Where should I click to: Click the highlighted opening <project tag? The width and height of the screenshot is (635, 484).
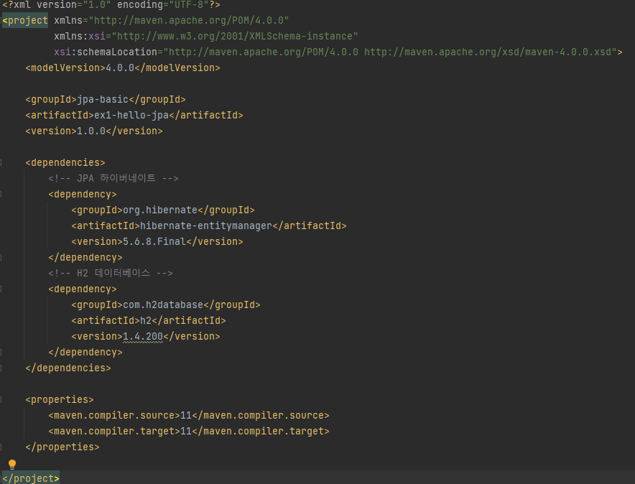(25, 20)
